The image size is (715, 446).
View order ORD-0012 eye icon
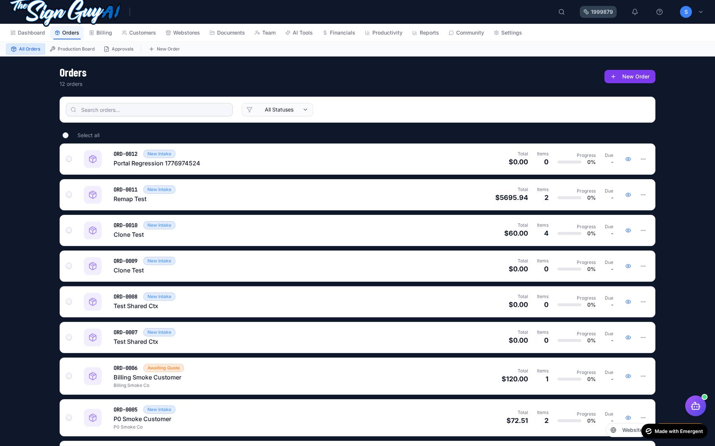point(628,159)
